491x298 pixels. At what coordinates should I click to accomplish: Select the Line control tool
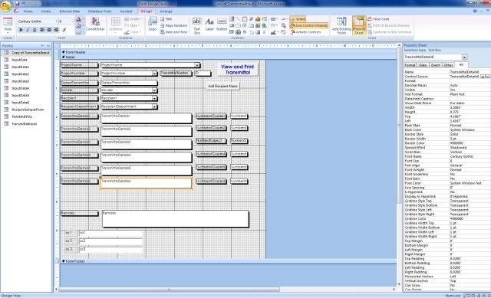[x=239, y=19]
